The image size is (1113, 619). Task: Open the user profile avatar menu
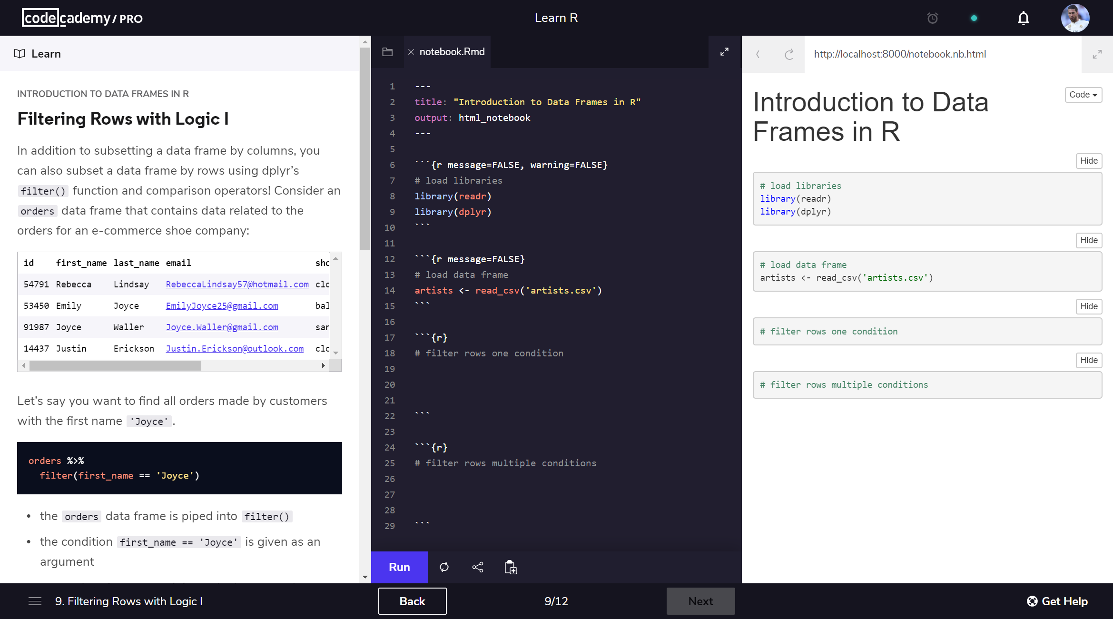coord(1075,18)
